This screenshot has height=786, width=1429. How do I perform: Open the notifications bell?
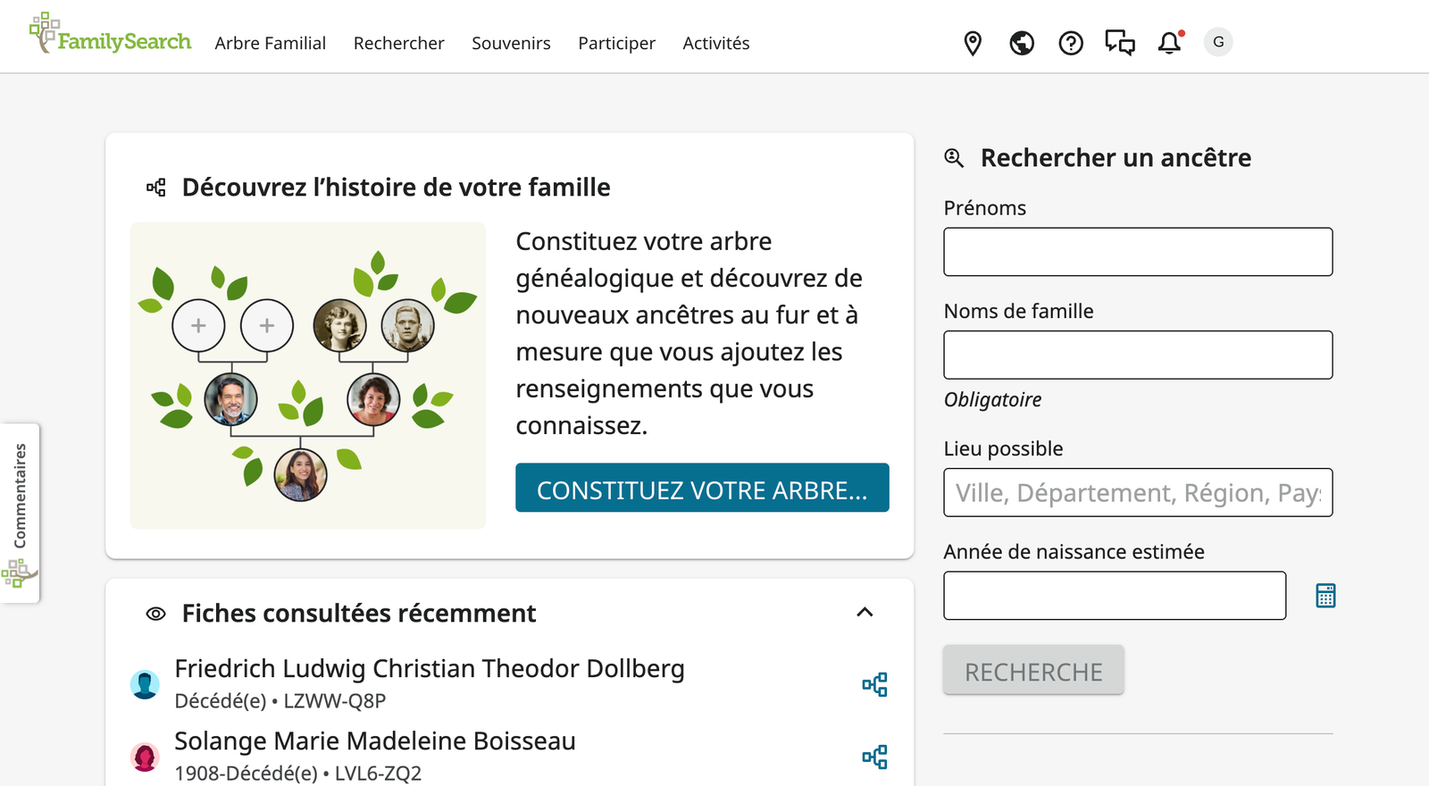point(1169,43)
